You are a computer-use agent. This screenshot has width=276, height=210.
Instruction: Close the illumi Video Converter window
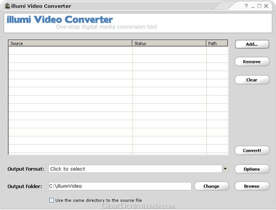(266, 6)
